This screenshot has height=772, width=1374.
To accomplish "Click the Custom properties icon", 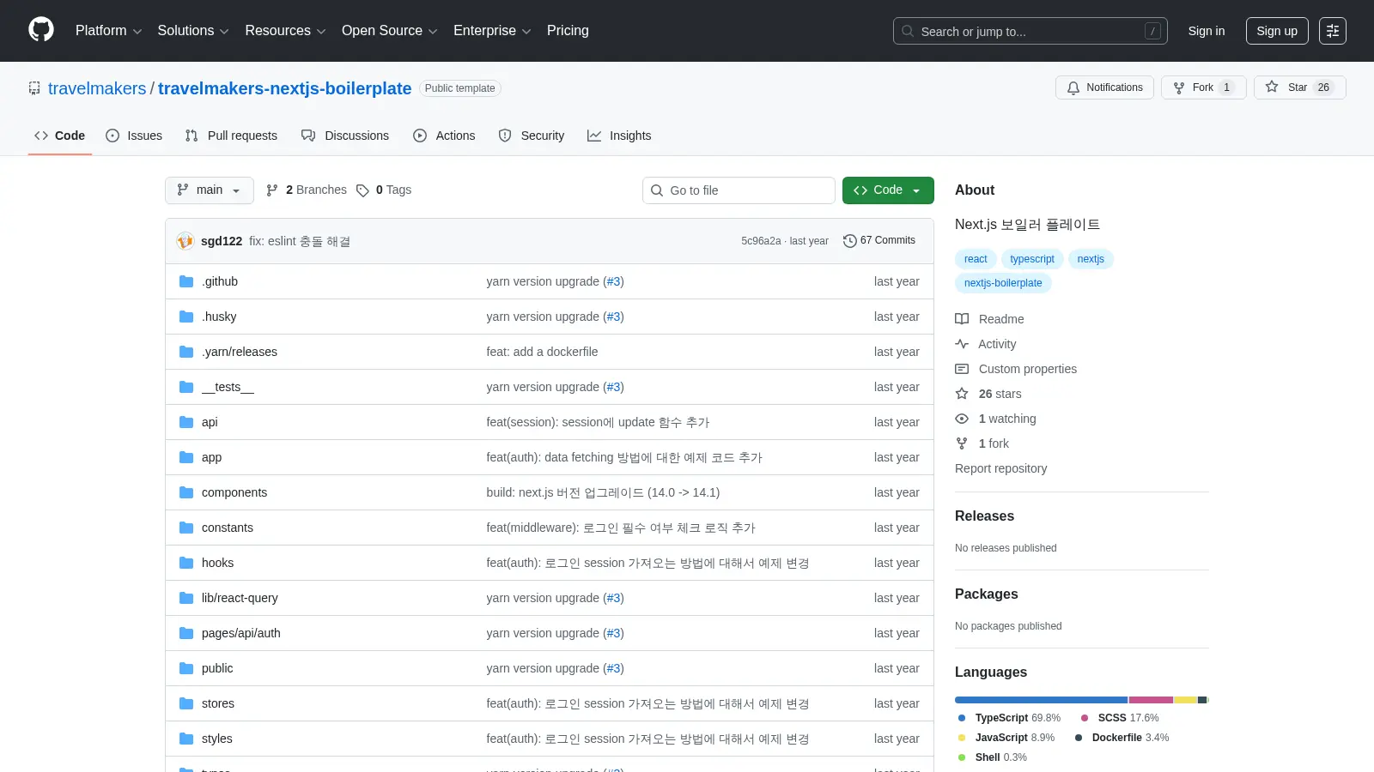I will (962, 369).
